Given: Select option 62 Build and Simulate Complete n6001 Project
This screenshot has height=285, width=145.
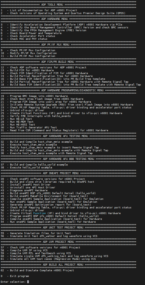Looking at the screenshot, I should click(37, 270).
